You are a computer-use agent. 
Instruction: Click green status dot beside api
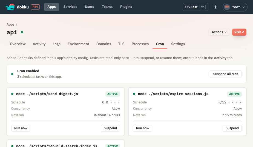pos(22,32)
